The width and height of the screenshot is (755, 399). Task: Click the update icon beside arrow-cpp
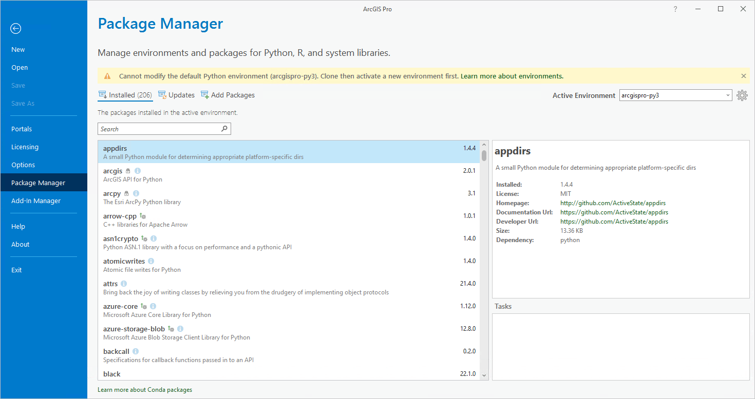[x=141, y=215]
